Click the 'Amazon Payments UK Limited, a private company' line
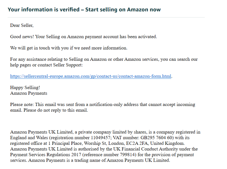Viewport: 227px width, 169px height. 105,132
